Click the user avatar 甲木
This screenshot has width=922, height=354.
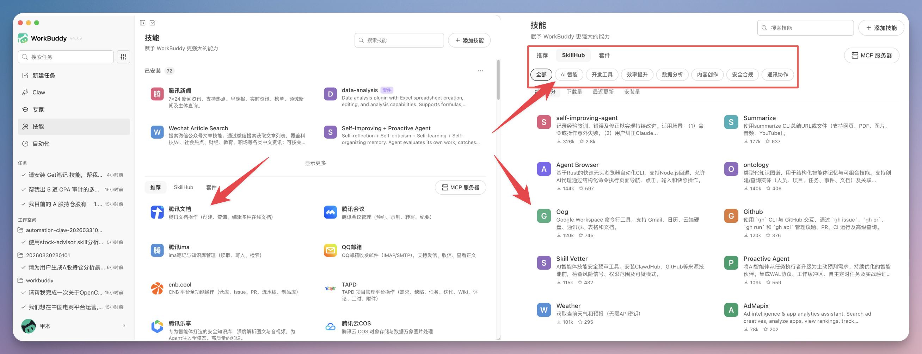click(x=29, y=326)
